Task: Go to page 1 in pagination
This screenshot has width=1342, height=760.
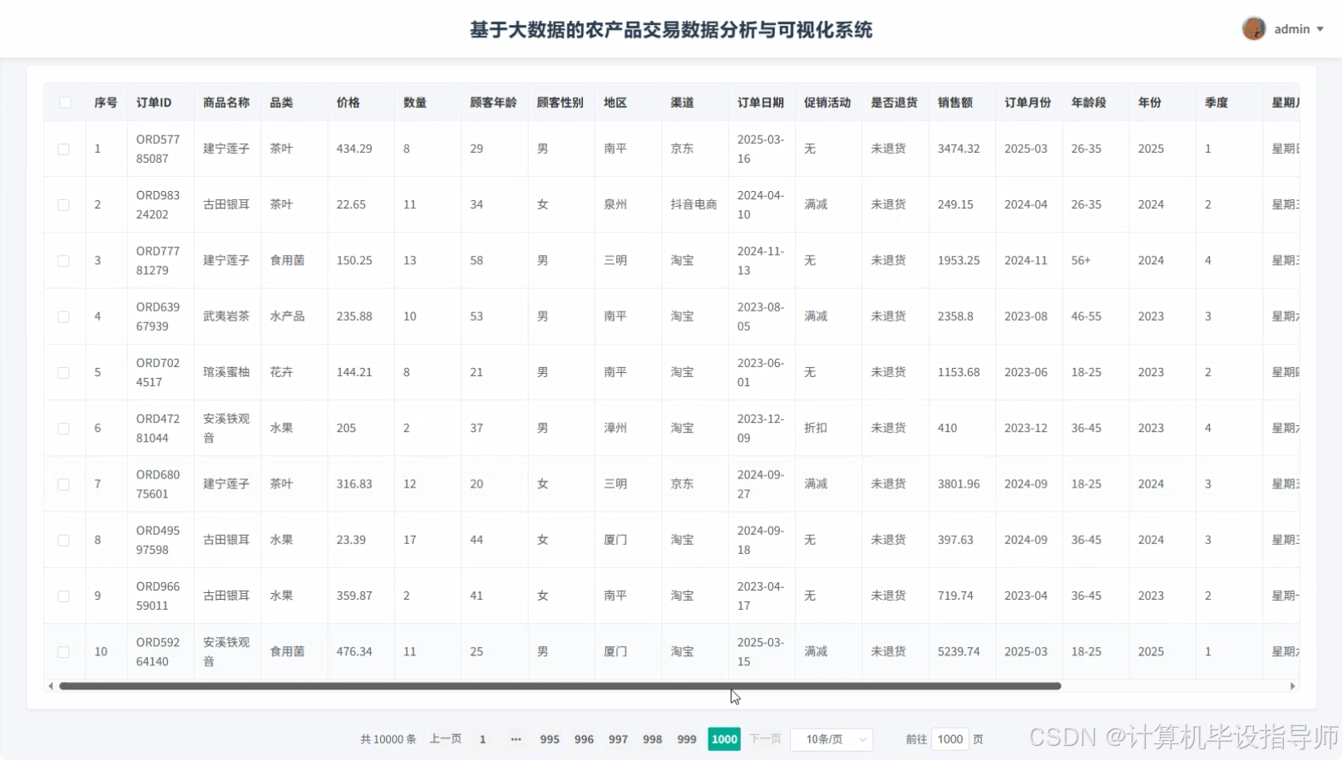Action: click(x=482, y=739)
